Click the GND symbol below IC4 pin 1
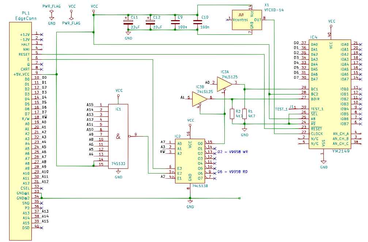This screenshot has width=368, height=242. pos(324,162)
